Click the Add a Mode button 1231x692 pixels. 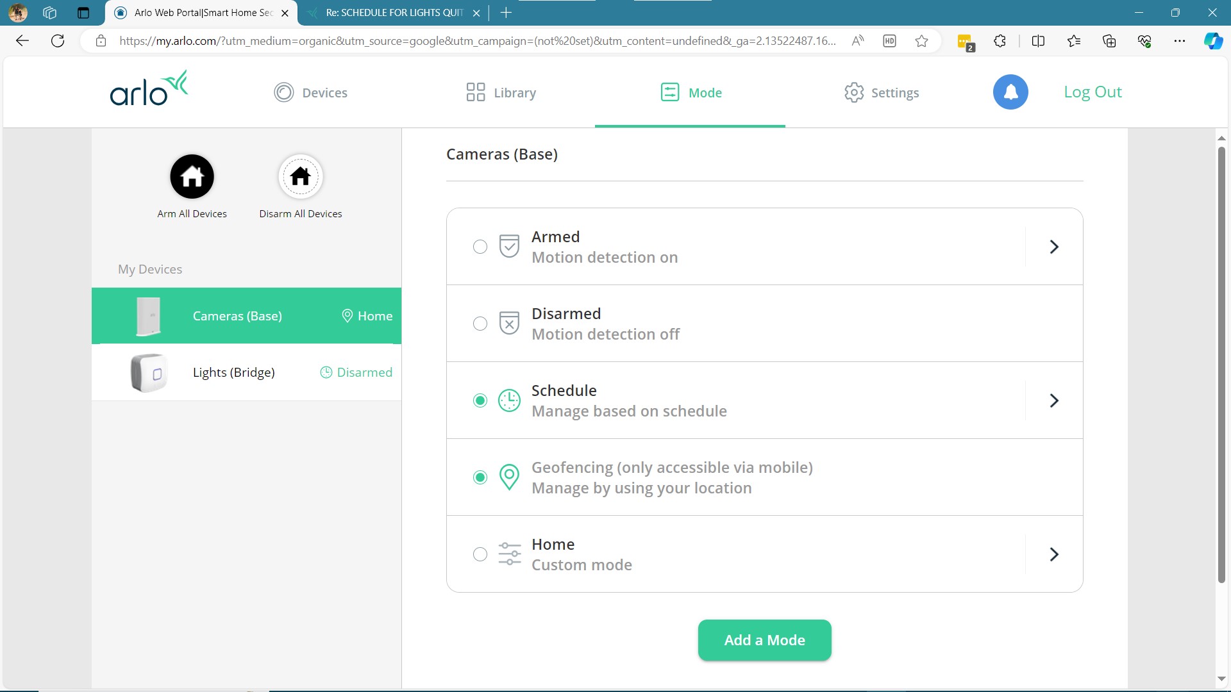tap(764, 640)
